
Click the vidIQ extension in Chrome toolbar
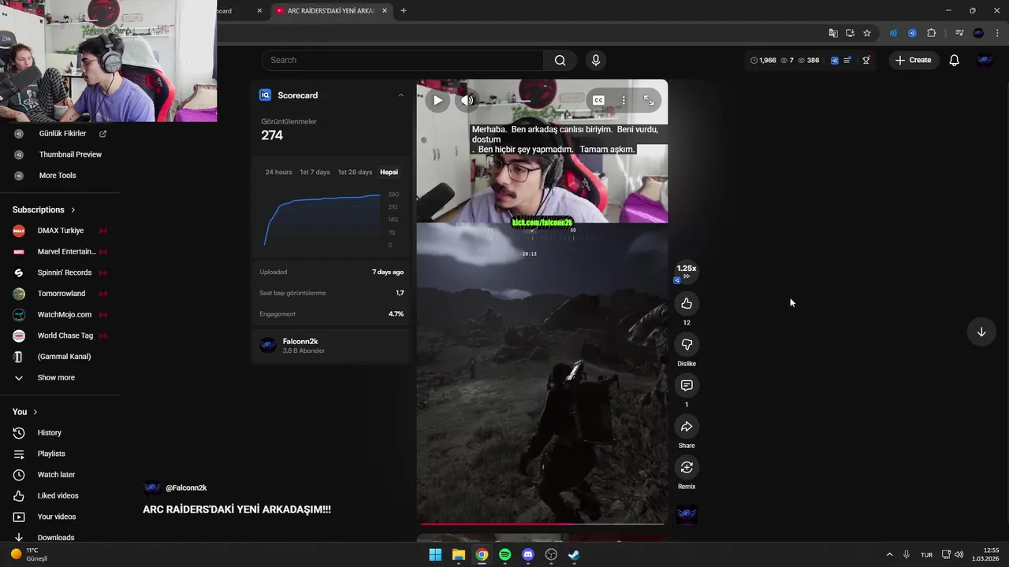(x=912, y=33)
